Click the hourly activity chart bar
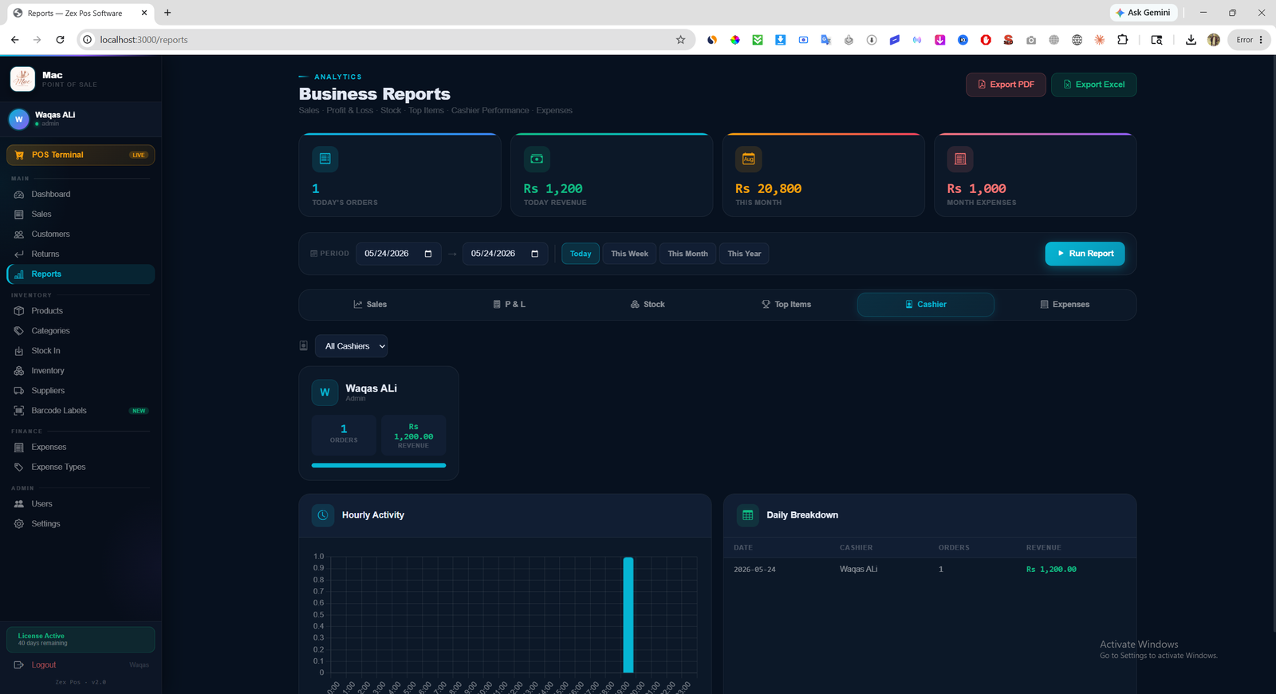 coord(628,615)
